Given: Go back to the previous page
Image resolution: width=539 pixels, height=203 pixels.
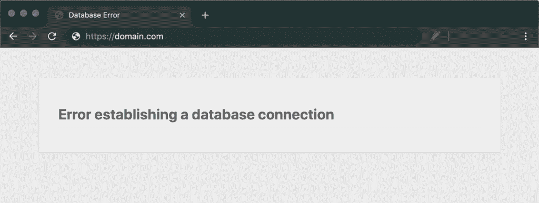Looking at the screenshot, I should [x=13, y=36].
